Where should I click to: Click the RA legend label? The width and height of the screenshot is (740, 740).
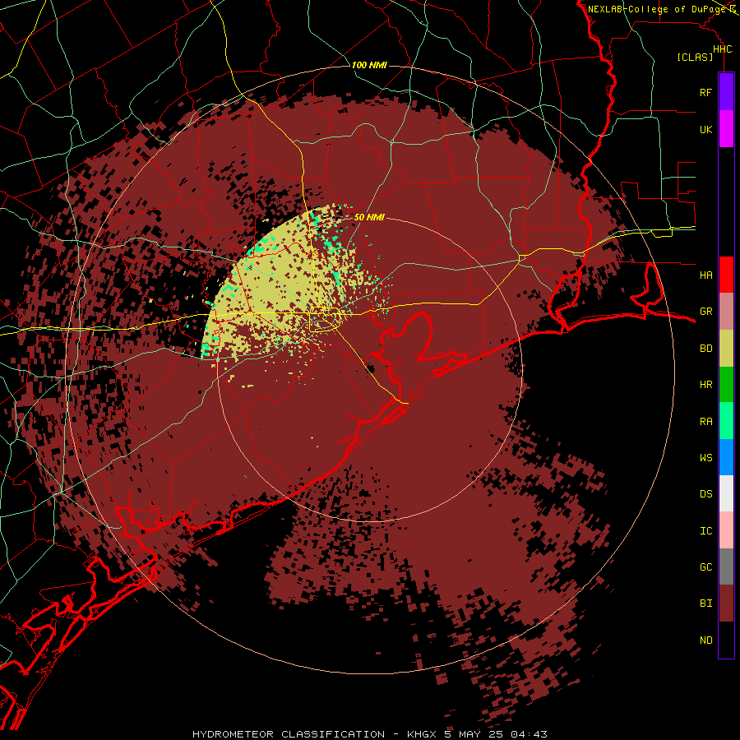[705, 421]
